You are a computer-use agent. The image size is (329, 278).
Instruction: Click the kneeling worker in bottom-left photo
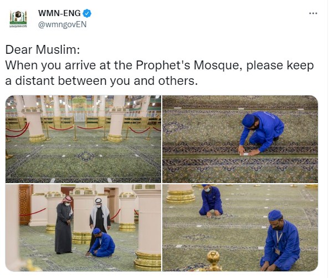tap(101, 243)
